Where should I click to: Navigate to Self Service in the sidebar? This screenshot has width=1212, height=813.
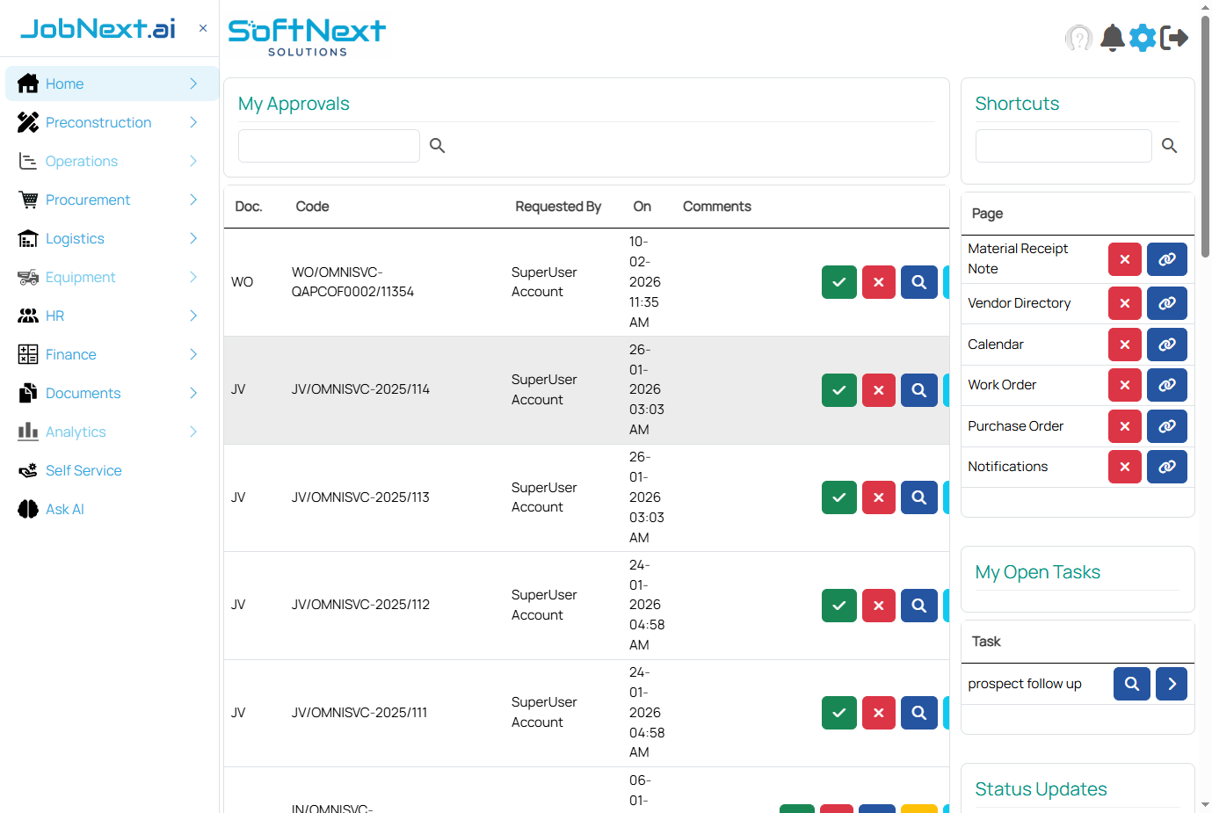coord(83,470)
